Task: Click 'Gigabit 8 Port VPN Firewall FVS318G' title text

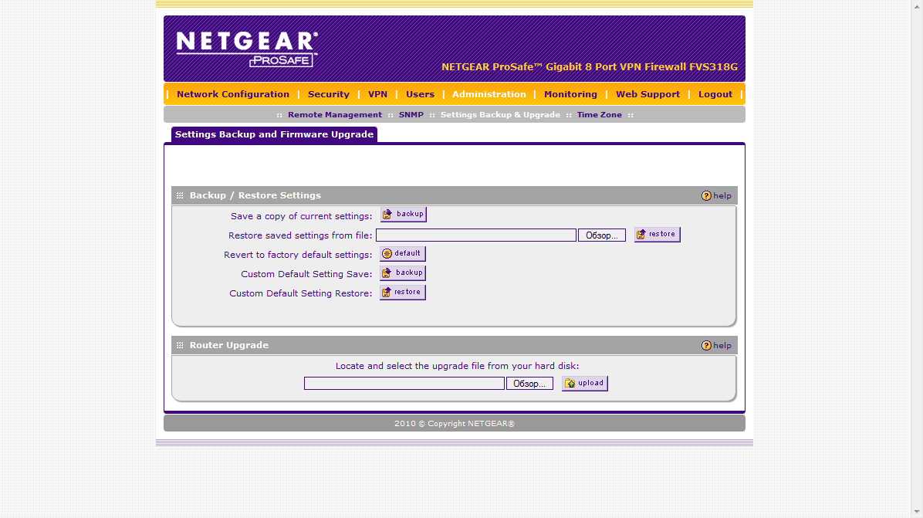Action: [x=641, y=67]
